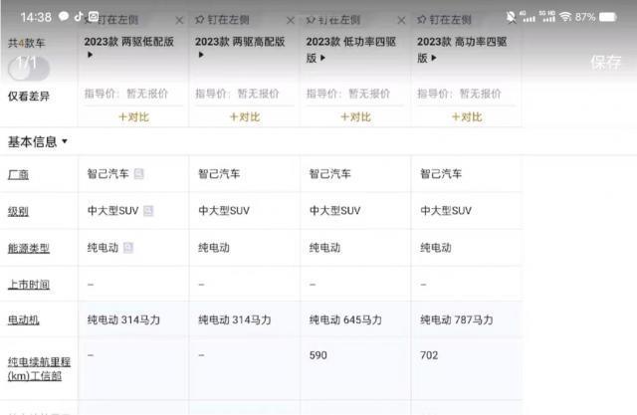Remove the 低功率四驱版 car from comparison

point(401,20)
